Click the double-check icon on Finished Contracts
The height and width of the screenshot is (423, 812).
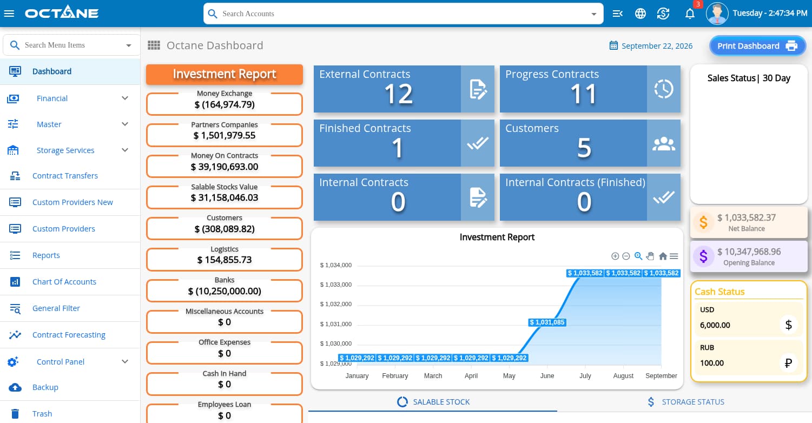coord(478,143)
